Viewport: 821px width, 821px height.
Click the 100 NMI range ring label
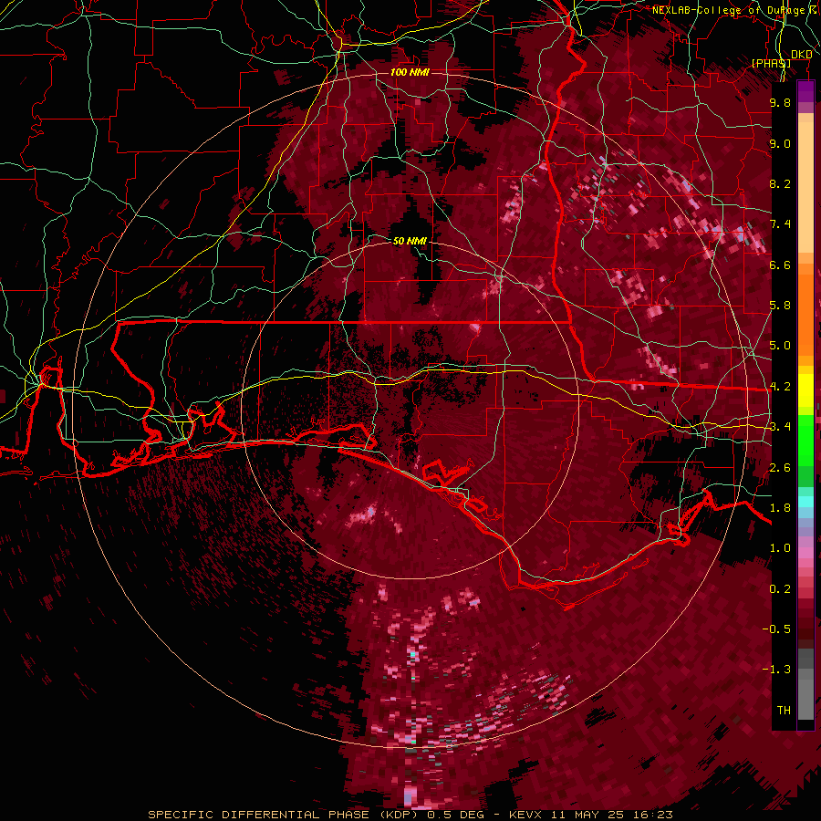point(410,72)
